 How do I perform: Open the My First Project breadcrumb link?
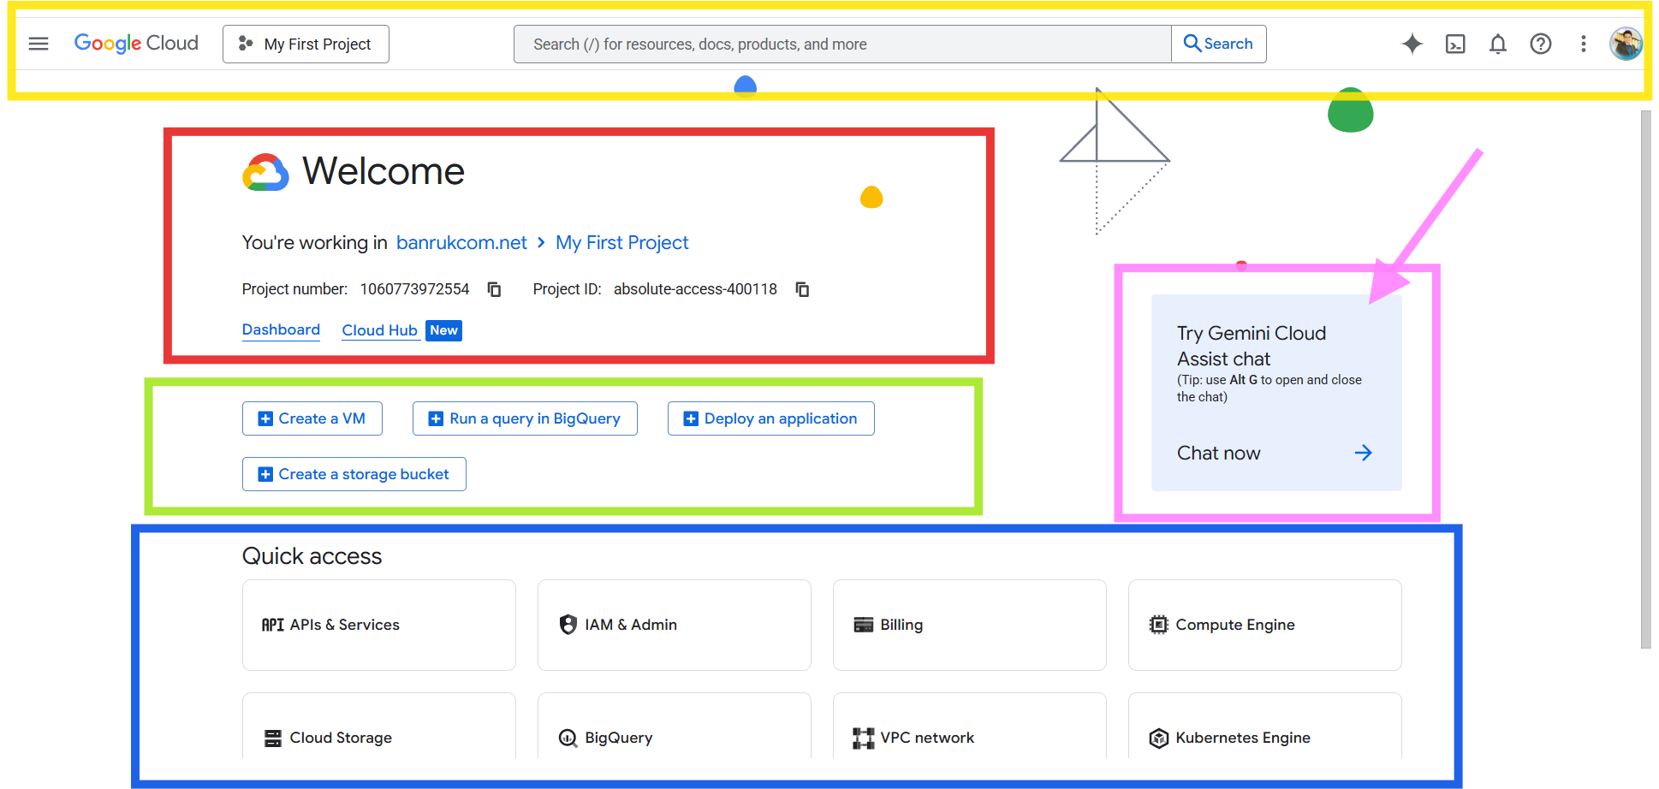(622, 243)
